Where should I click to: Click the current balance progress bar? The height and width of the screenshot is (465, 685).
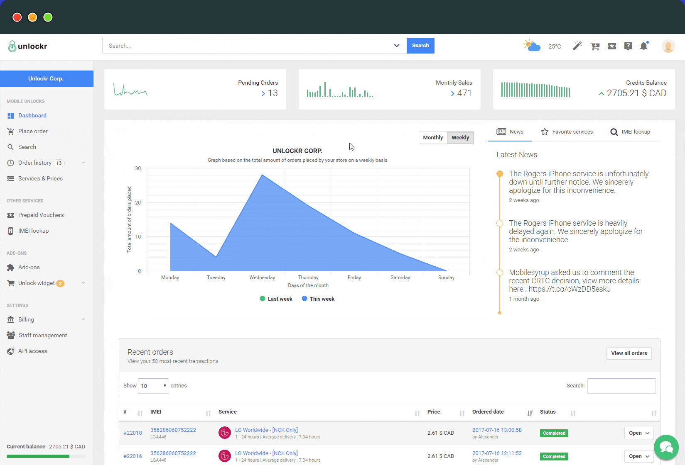pyautogui.click(x=46, y=456)
